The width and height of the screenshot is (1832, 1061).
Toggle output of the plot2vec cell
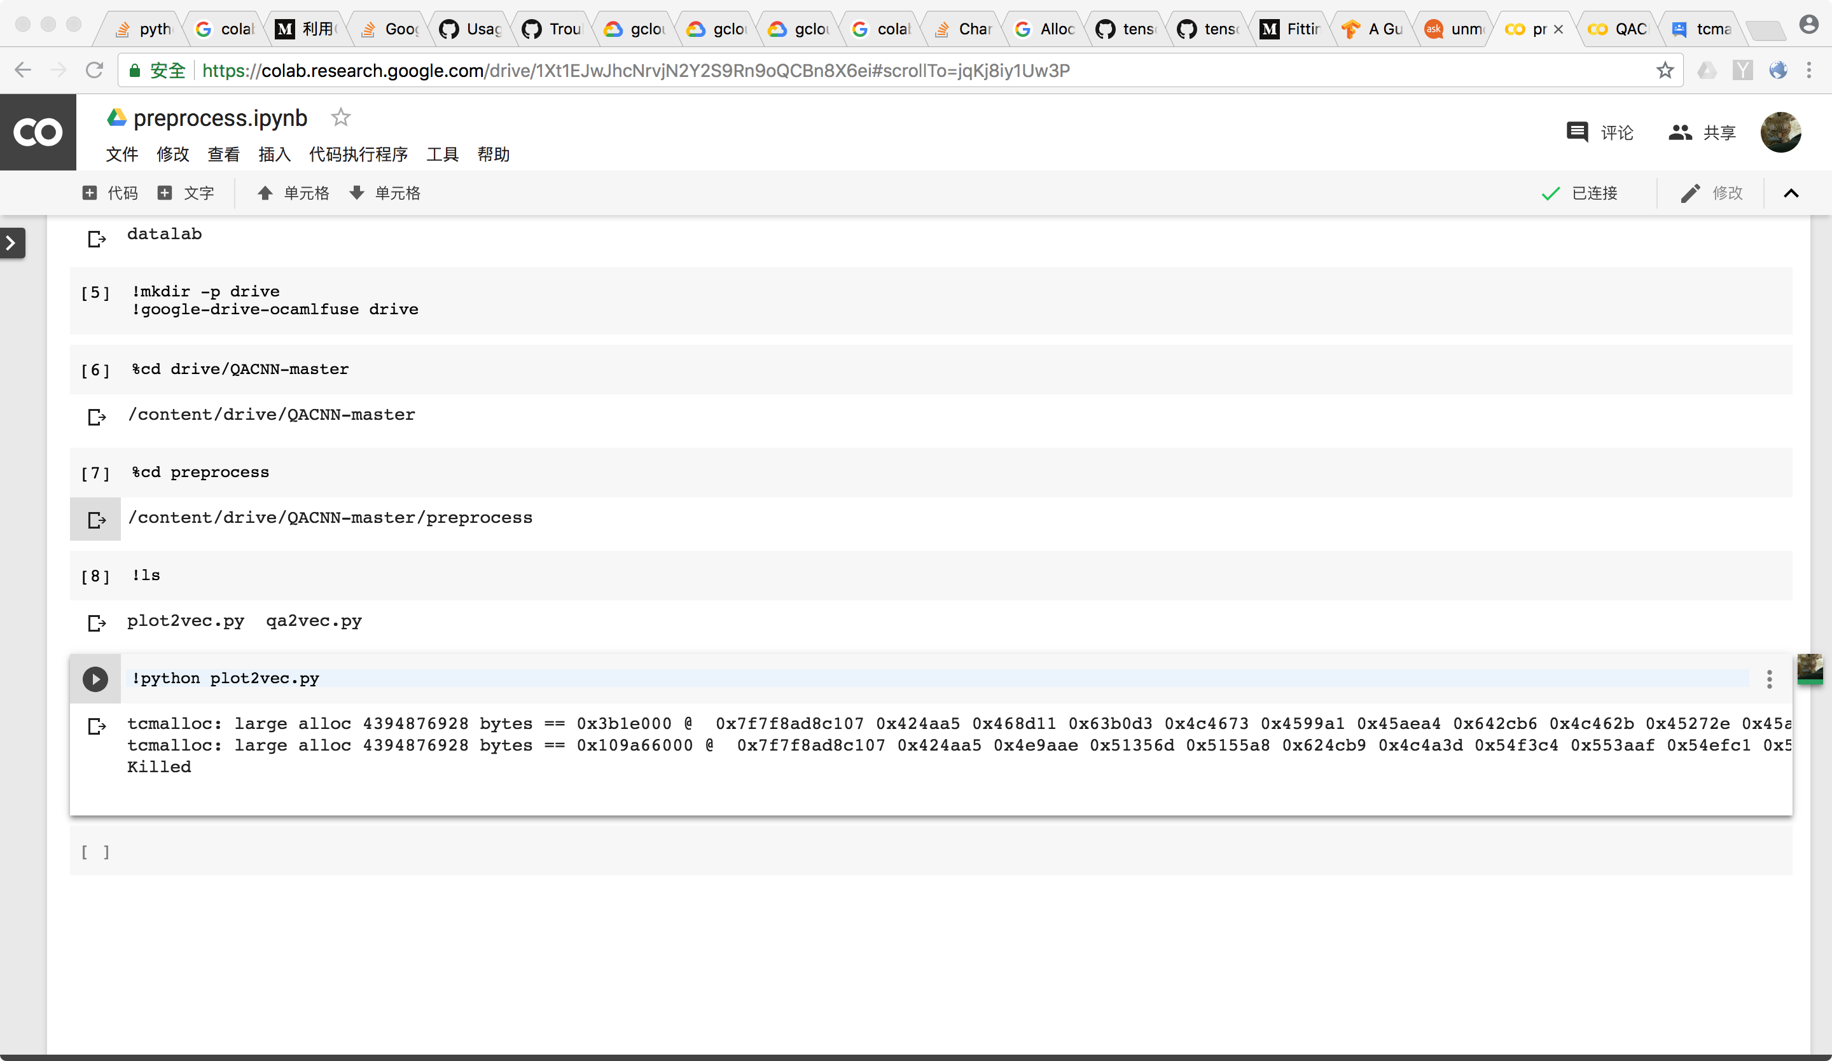96,726
